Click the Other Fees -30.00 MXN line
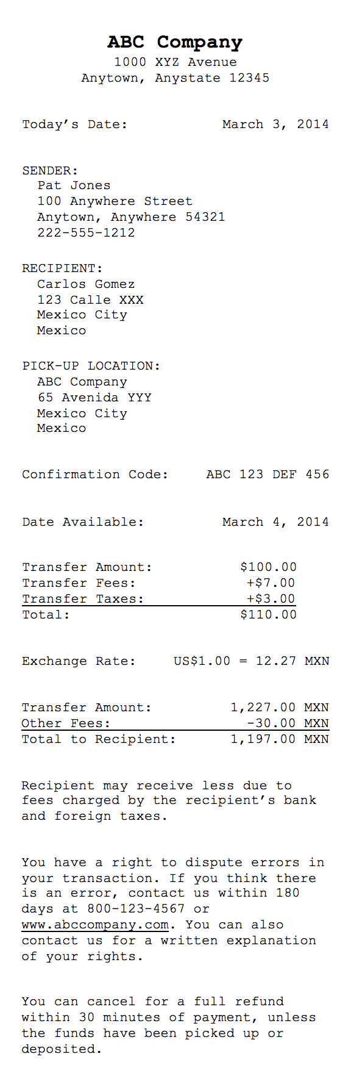351x1087 pixels. click(175, 723)
